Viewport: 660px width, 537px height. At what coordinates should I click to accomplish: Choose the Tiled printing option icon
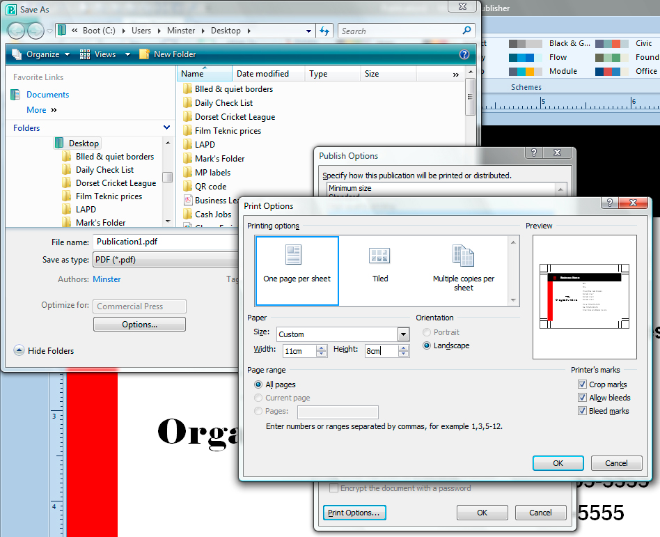(x=379, y=256)
